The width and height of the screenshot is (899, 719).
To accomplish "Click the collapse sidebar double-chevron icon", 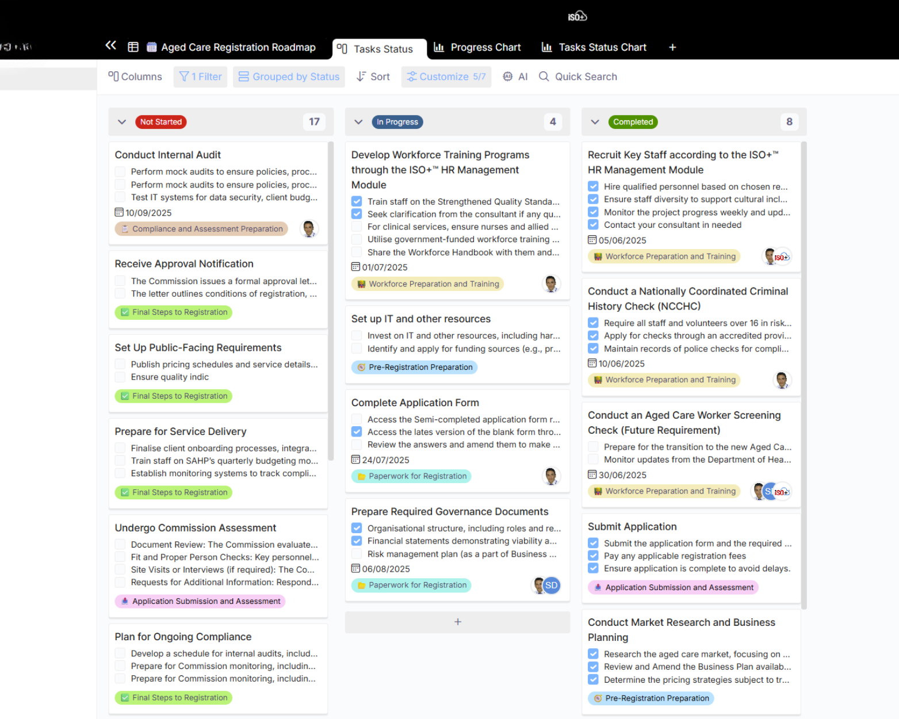I will (x=111, y=45).
